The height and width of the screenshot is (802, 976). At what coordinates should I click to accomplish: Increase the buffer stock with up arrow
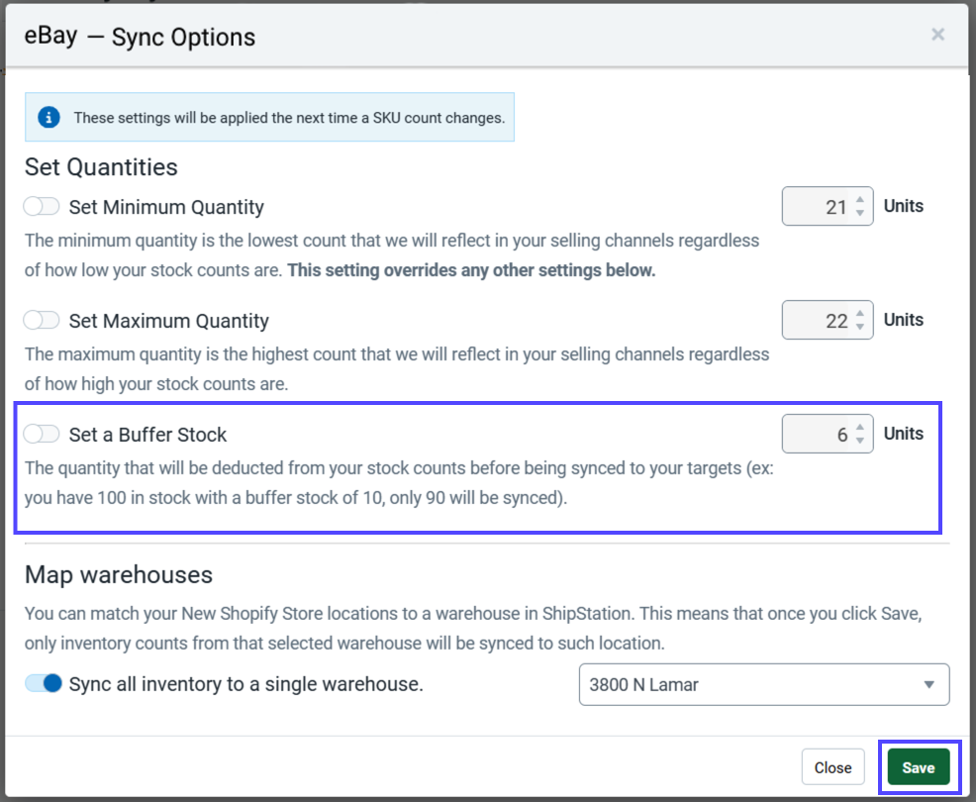(x=859, y=427)
